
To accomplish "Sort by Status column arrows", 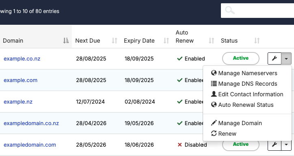I will coord(257,41).
